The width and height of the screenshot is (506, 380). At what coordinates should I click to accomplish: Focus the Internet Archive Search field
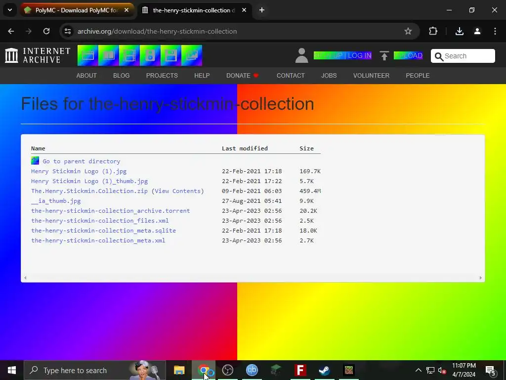coord(463,56)
